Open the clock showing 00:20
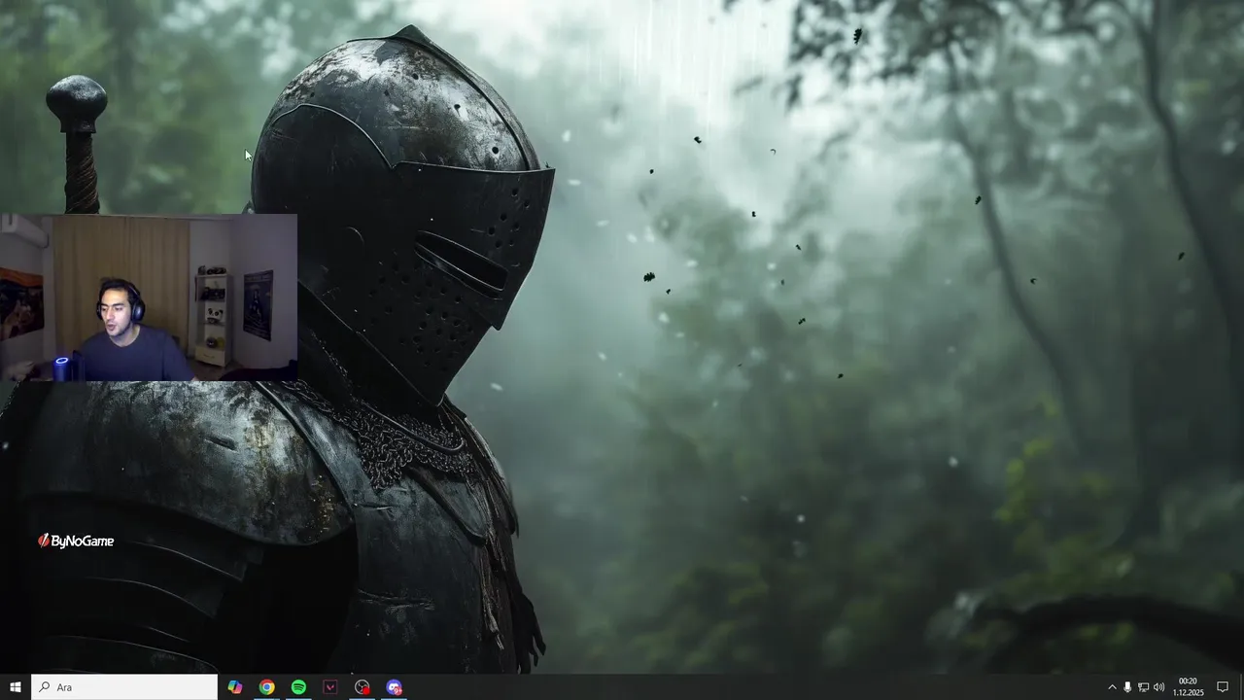The height and width of the screenshot is (700, 1244). (1189, 687)
